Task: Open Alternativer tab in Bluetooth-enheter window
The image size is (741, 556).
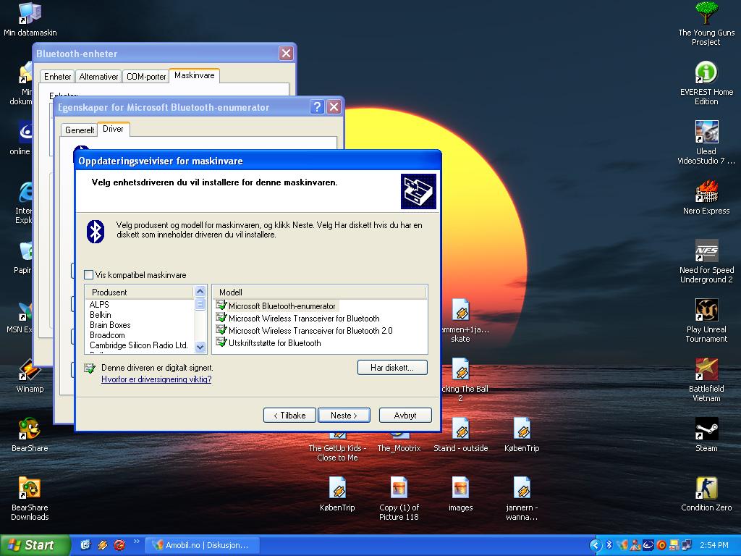Action: coord(98,77)
